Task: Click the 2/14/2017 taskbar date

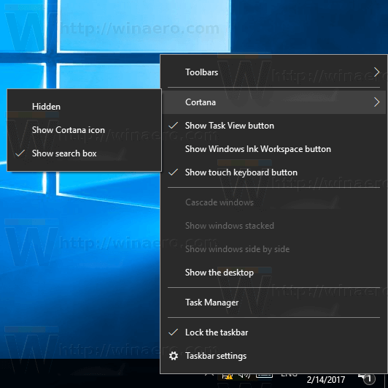Action: click(326, 379)
